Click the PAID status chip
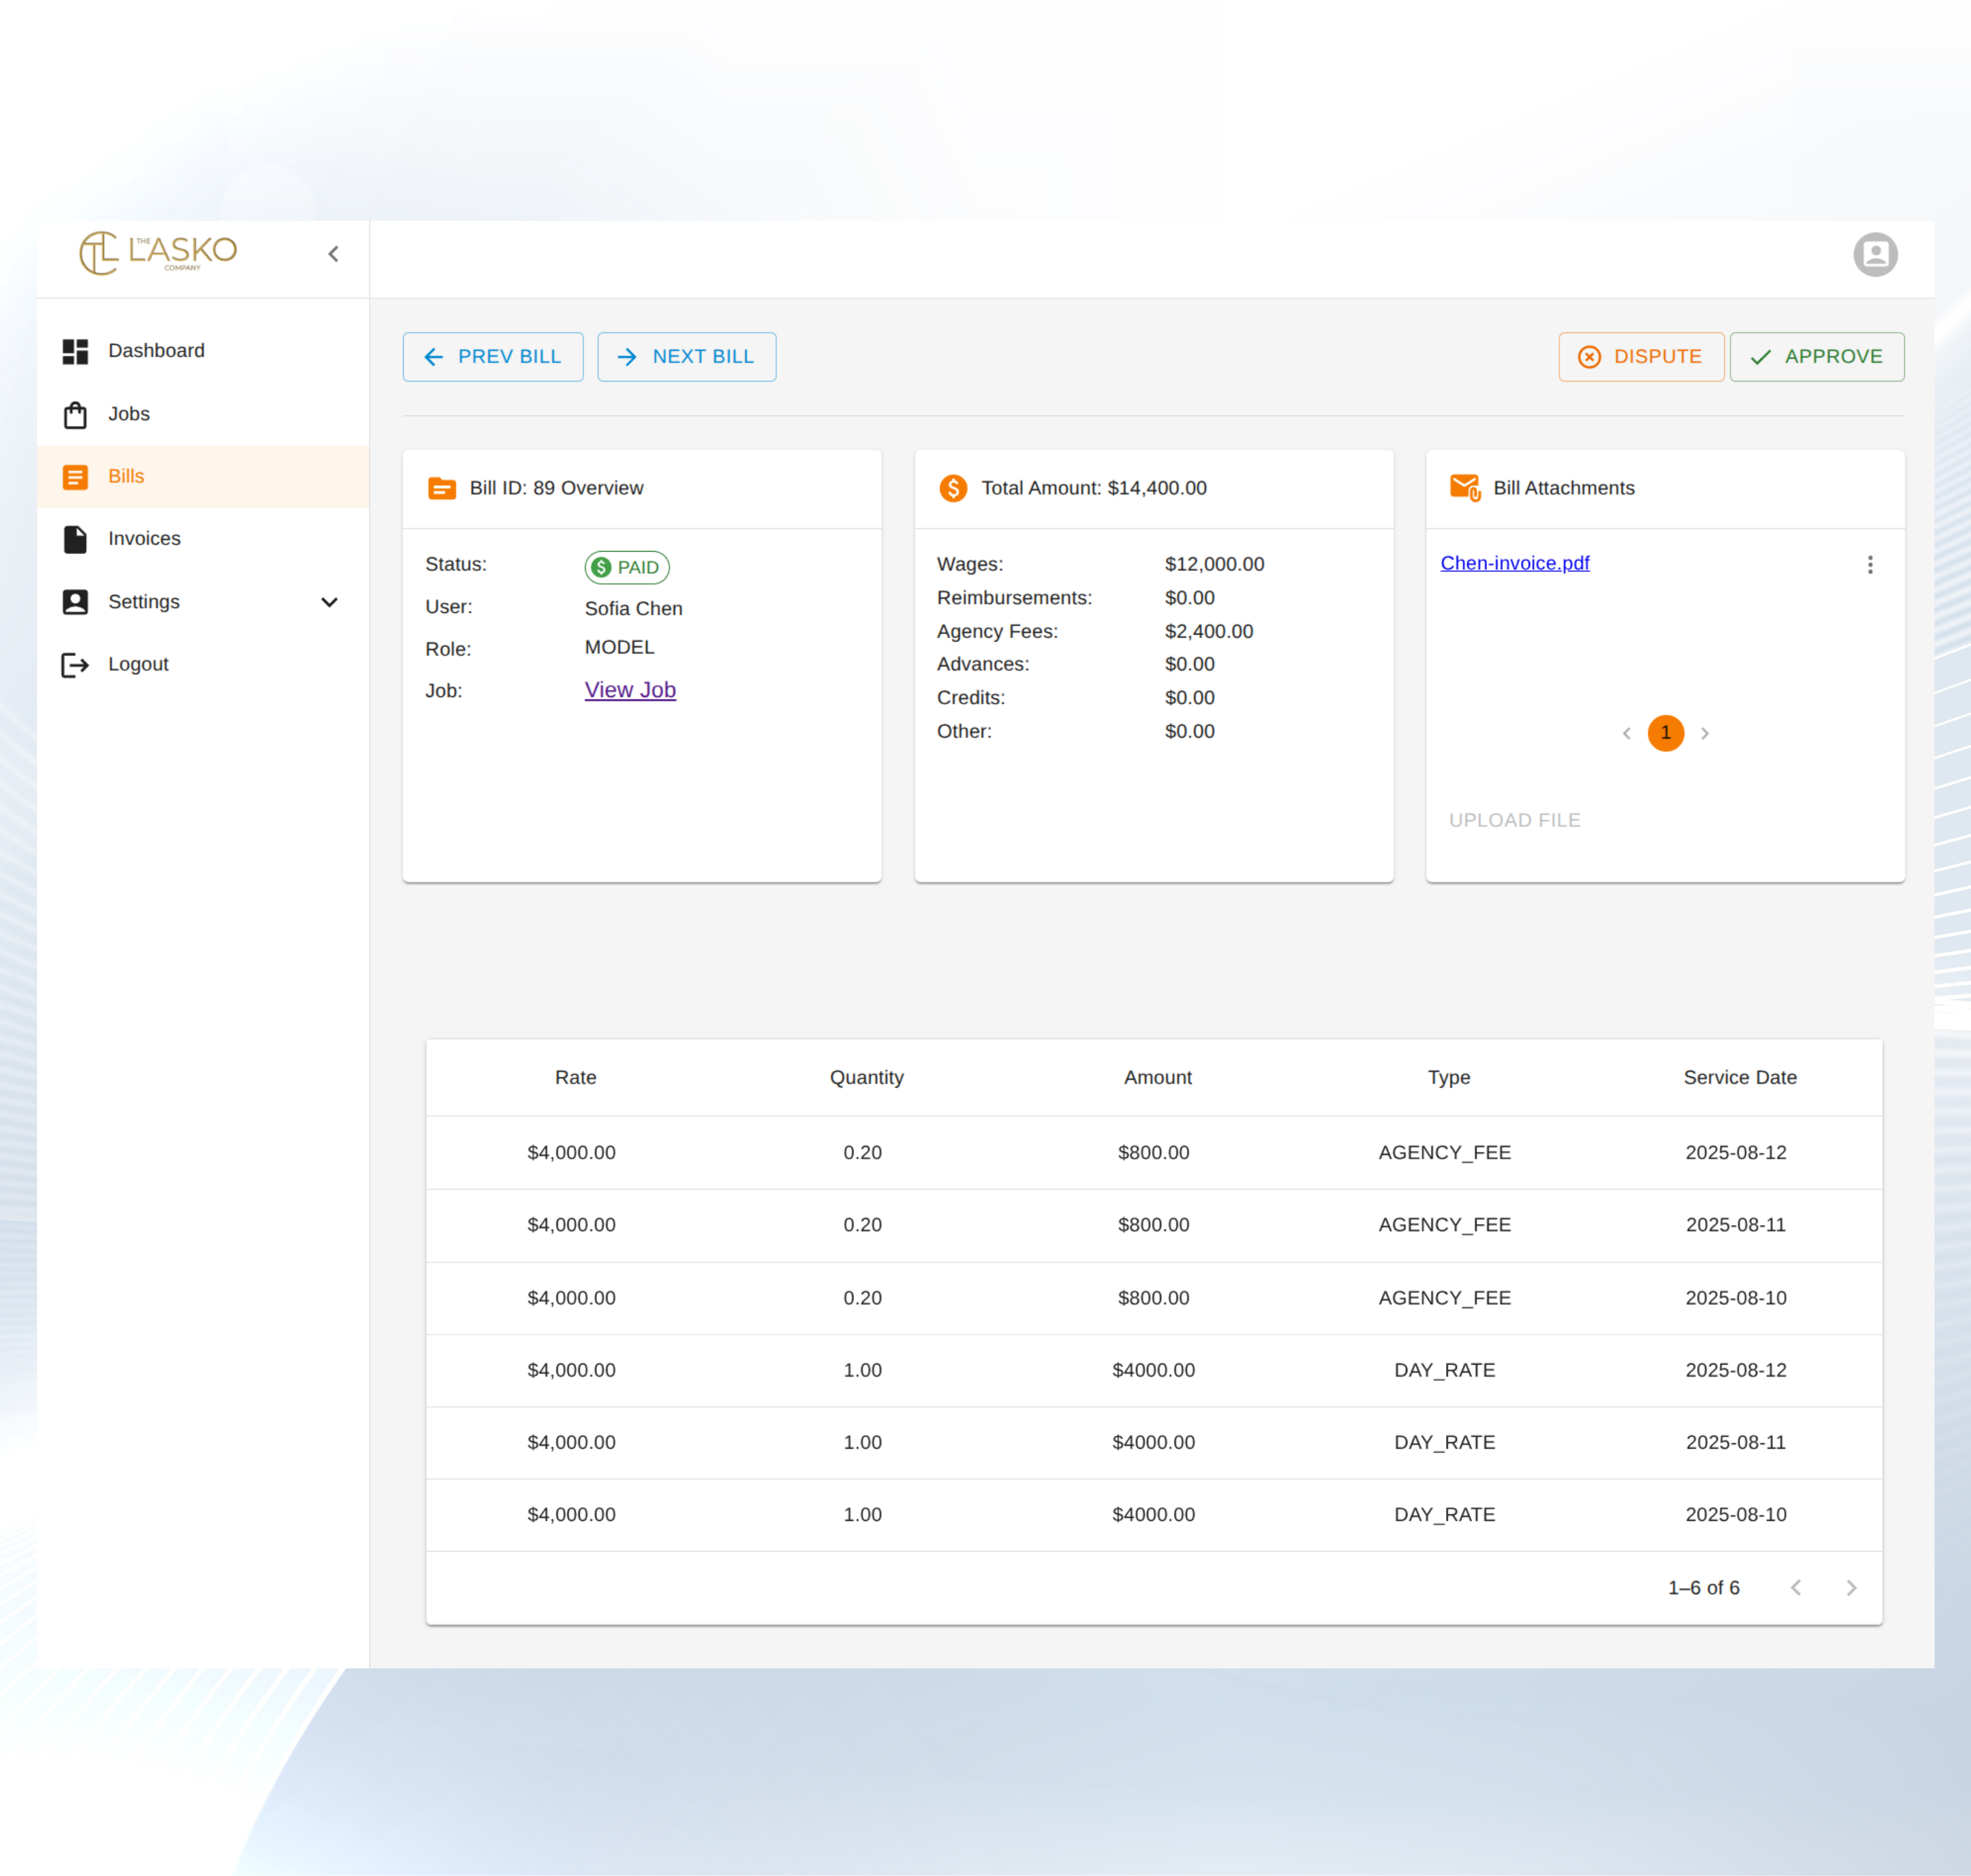The height and width of the screenshot is (1876, 1971). point(627,567)
